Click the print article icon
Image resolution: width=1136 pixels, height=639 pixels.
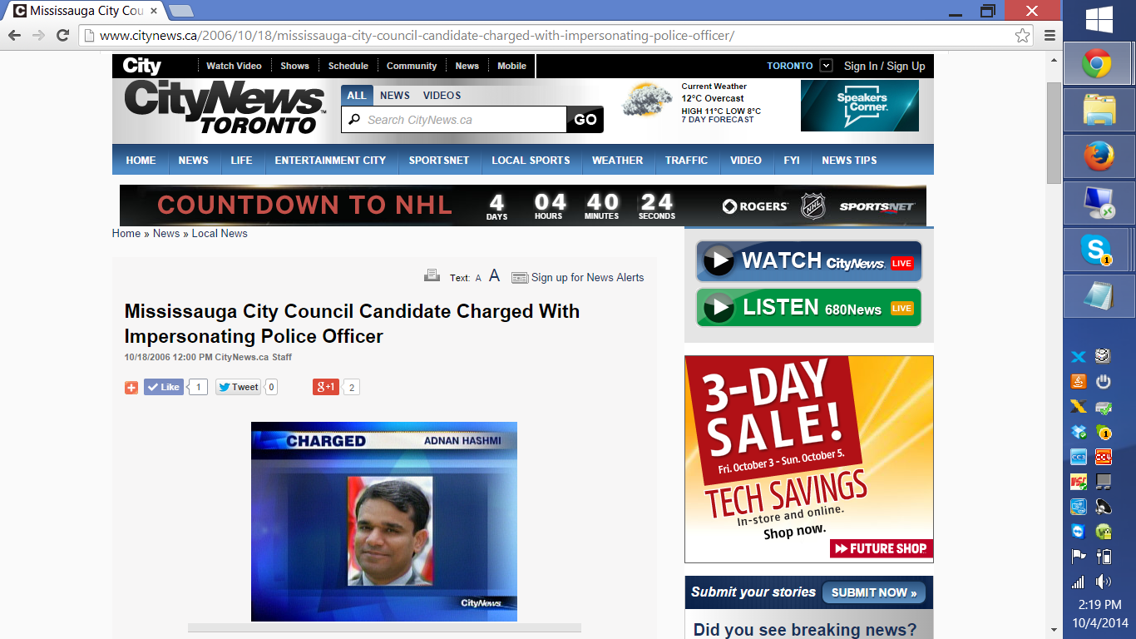(x=432, y=275)
